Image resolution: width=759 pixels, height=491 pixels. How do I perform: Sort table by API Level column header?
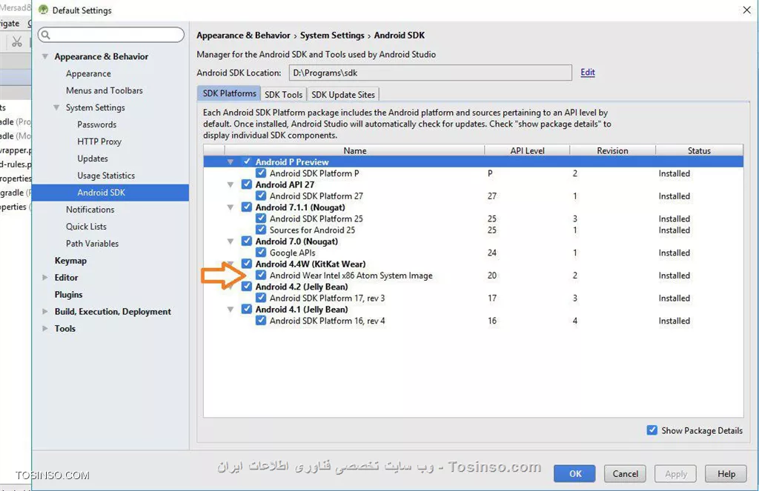click(527, 150)
